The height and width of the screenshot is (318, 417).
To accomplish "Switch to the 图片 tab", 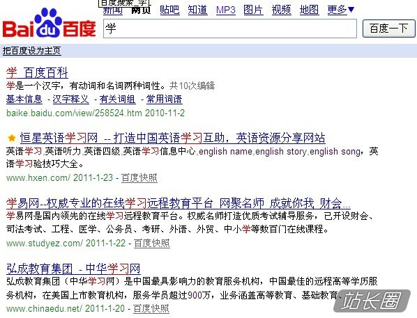I will coord(253,10).
